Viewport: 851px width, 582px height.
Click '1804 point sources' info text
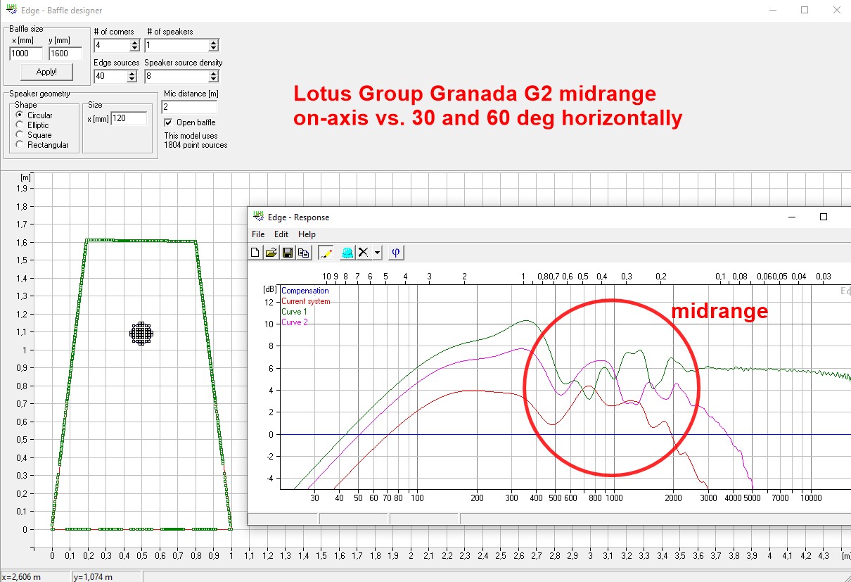(x=196, y=145)
